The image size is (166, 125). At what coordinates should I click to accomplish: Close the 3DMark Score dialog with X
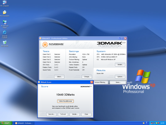92,82
